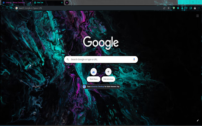This screenshot has width=202, height=126.
Task: Close the Settings - About Chromium tab
Action: [x=30, y=3]
